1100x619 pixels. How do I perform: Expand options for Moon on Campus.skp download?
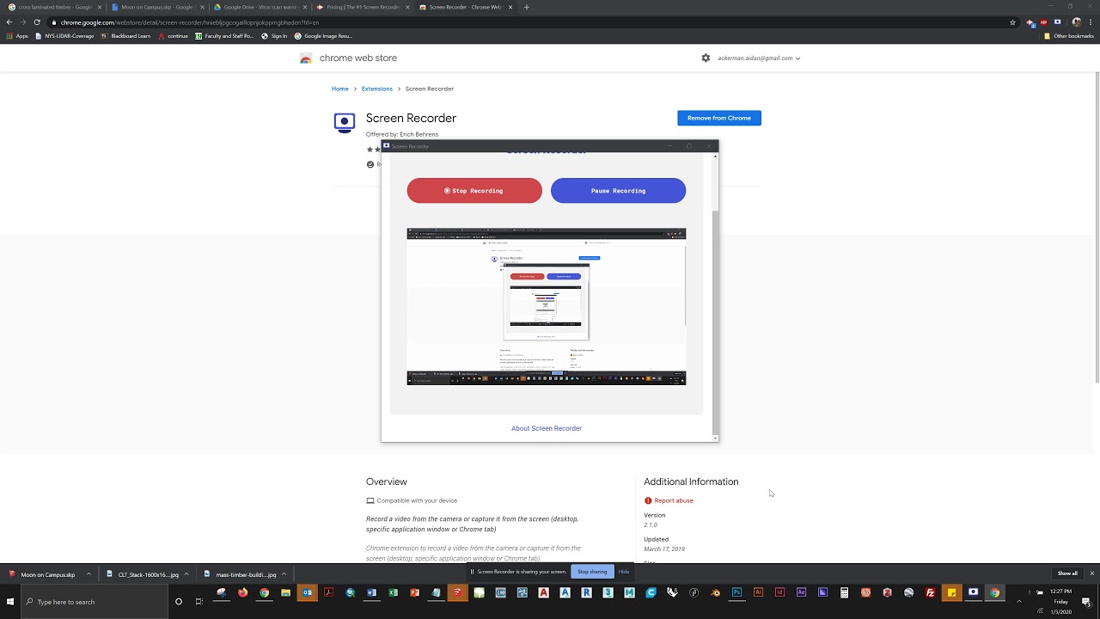tap(89, 573)
